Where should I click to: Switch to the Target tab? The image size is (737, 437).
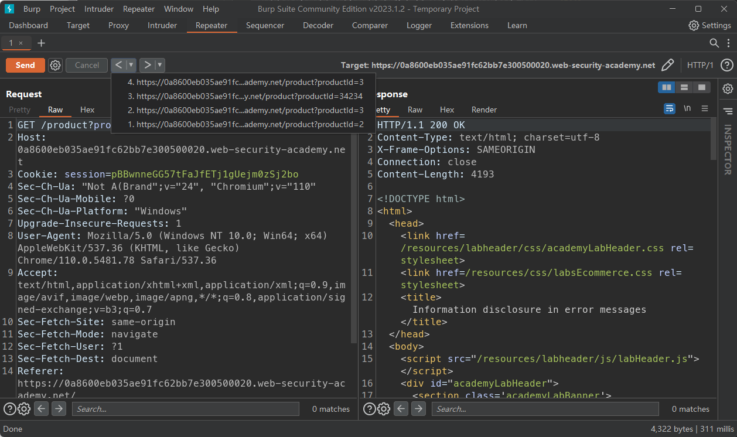(x=78, y=26)
